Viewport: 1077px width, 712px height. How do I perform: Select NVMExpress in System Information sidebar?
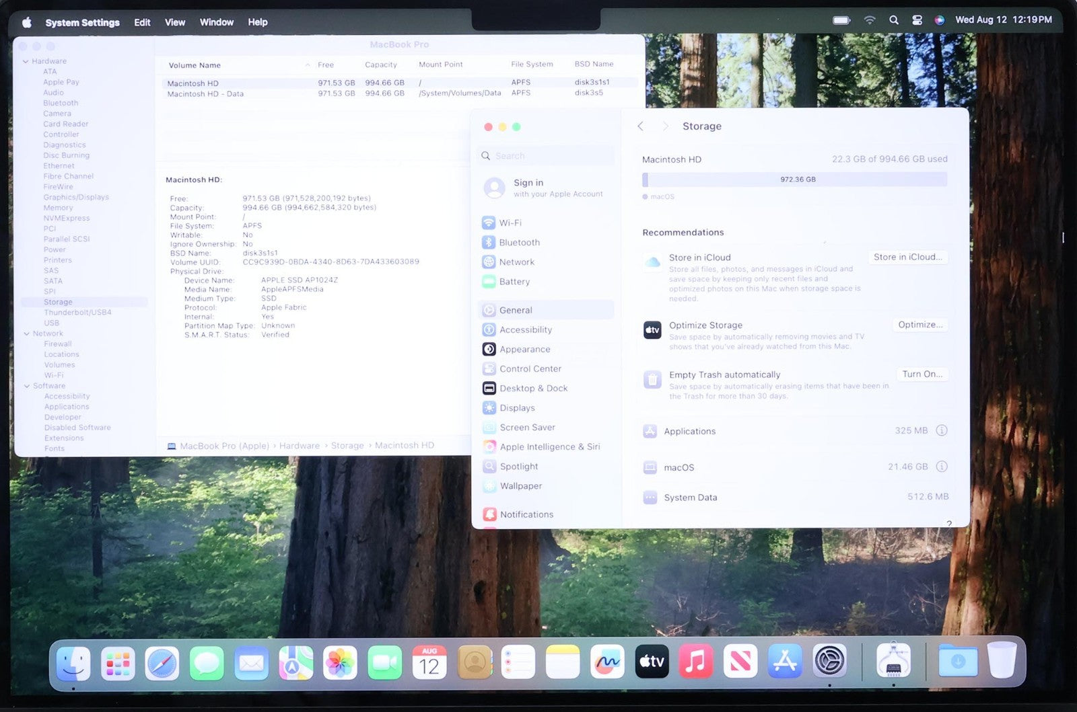tap(66, 219)
